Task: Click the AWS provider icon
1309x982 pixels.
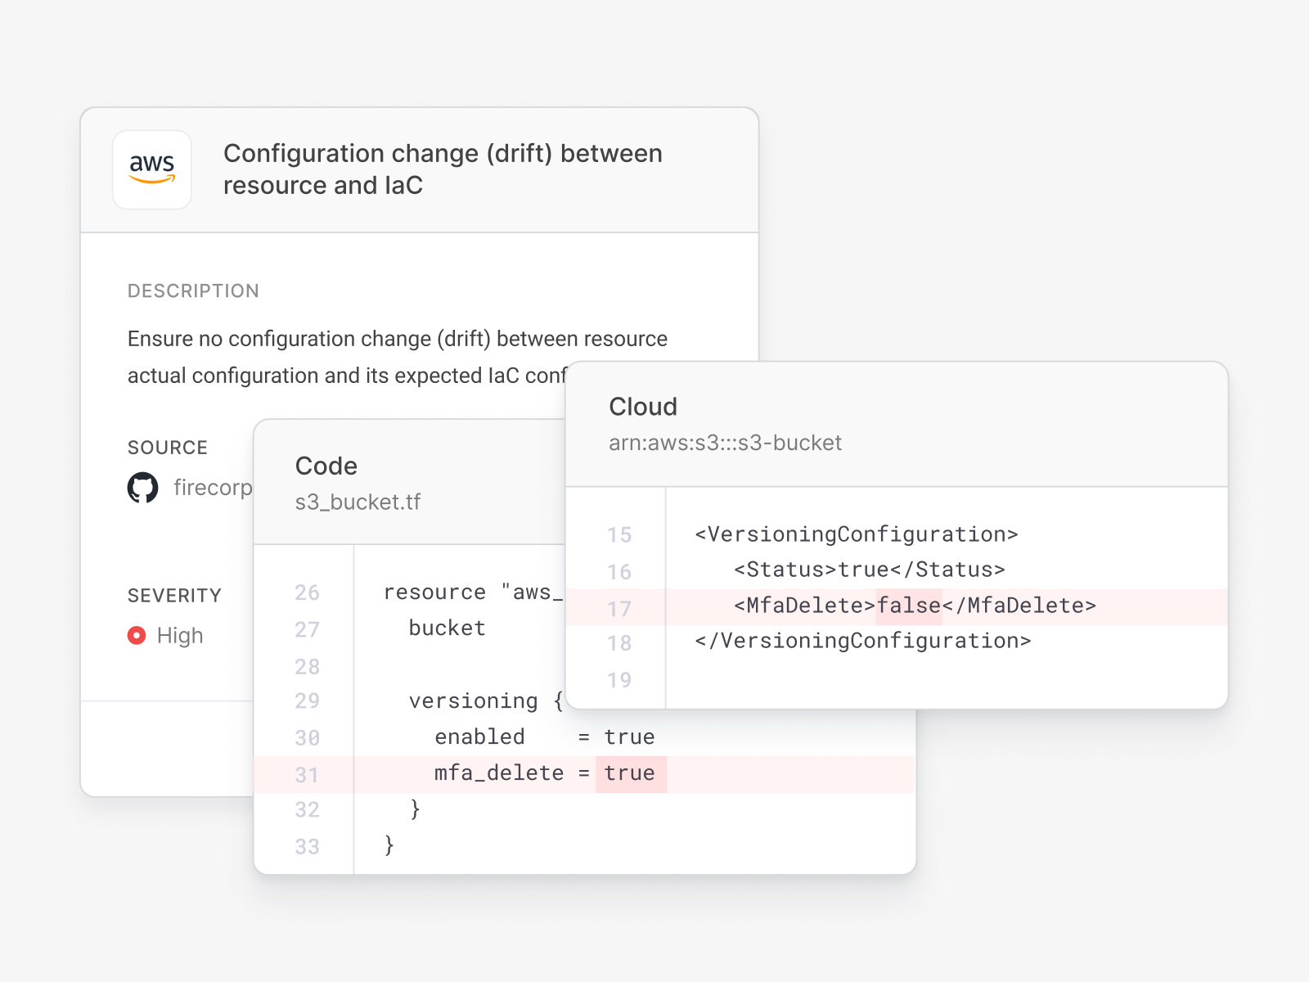Action: click(x=152, y=169)
